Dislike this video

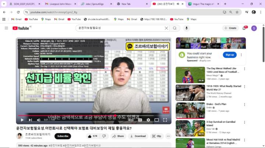104,136
